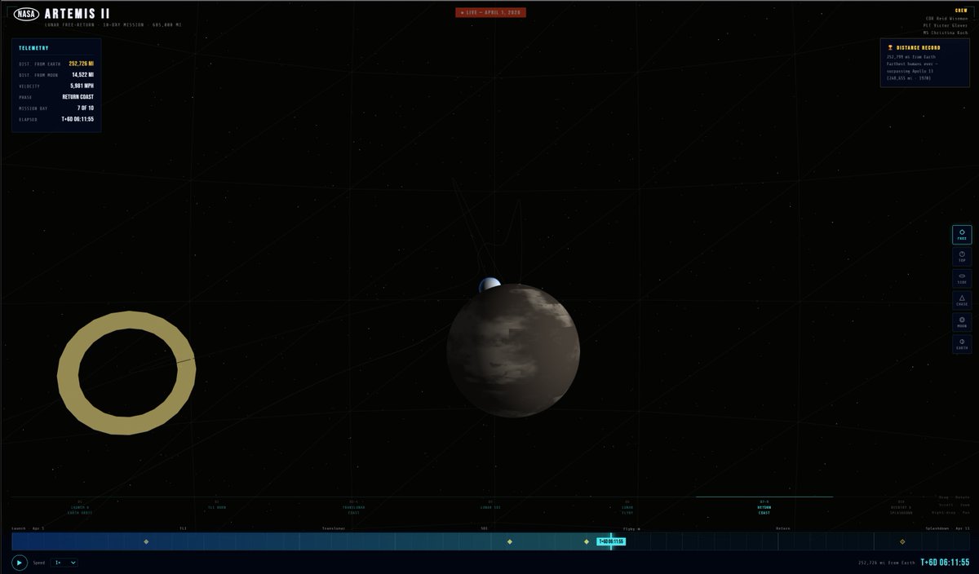Click the DISTANCE RECORD heading
This screenshot has width=979, height=574.
coord(918,47)
